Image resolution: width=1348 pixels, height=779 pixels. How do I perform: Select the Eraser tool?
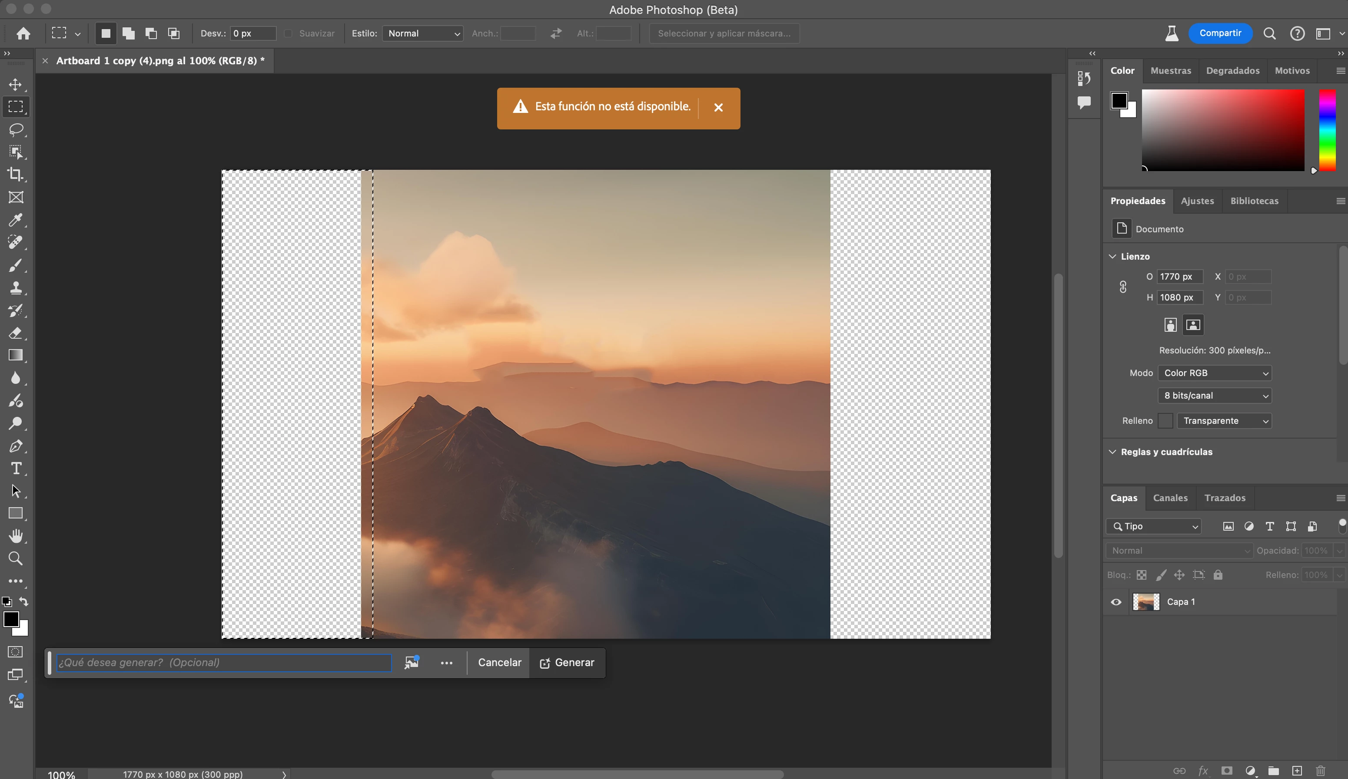[x=16, y=333]
